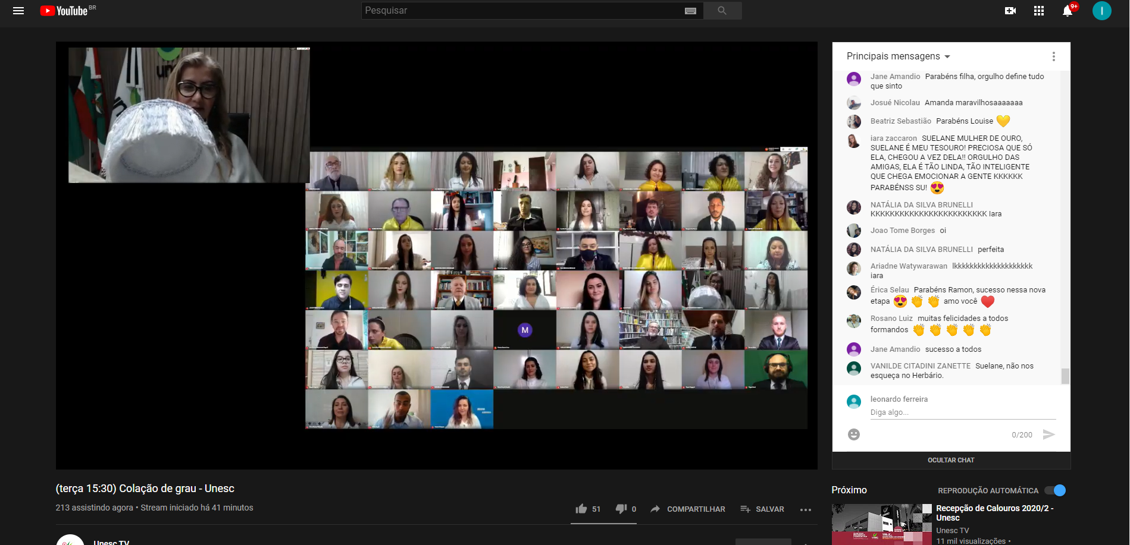This screenshot has width=1130, height=545.
Task: Open the YouTube apps grid
Action: 1039,11
